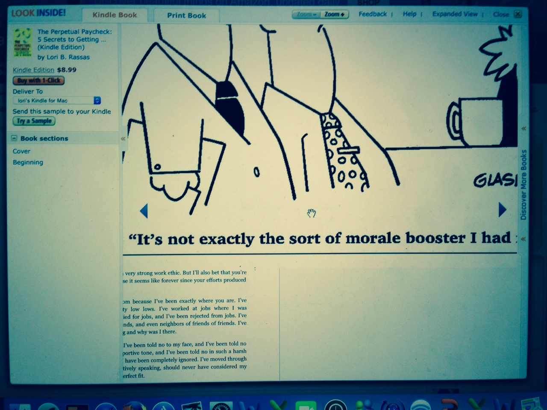The image size is (547, 410).
Task: Switch to the Kindle Book tab
Action: 115,15
